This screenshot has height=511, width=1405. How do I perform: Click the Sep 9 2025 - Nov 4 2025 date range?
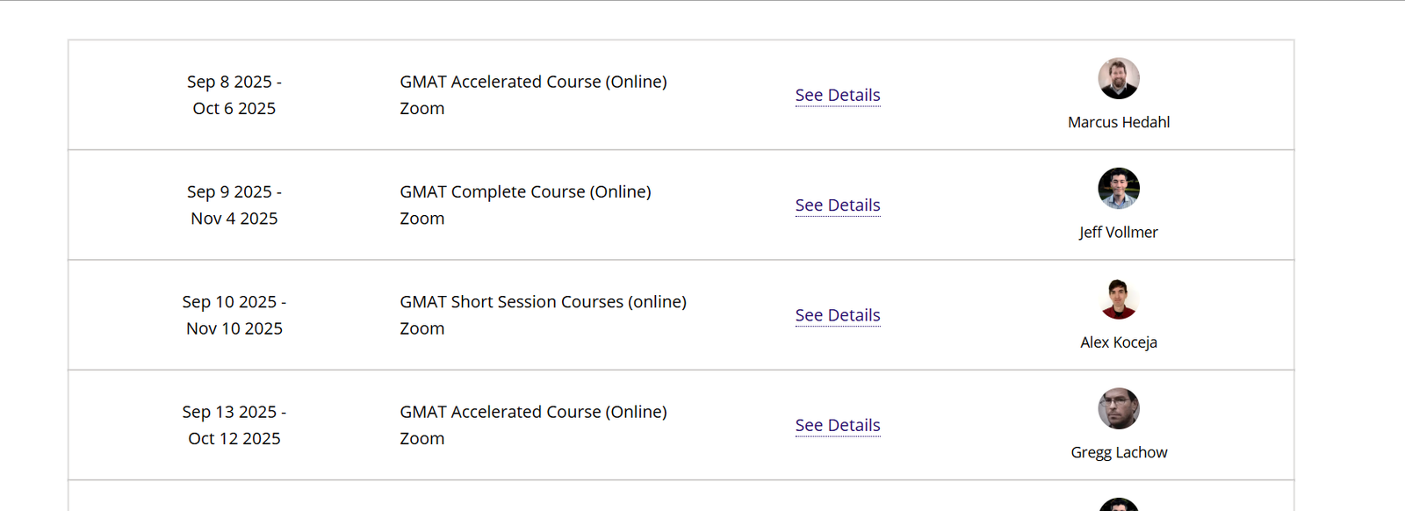pos(234,205)
